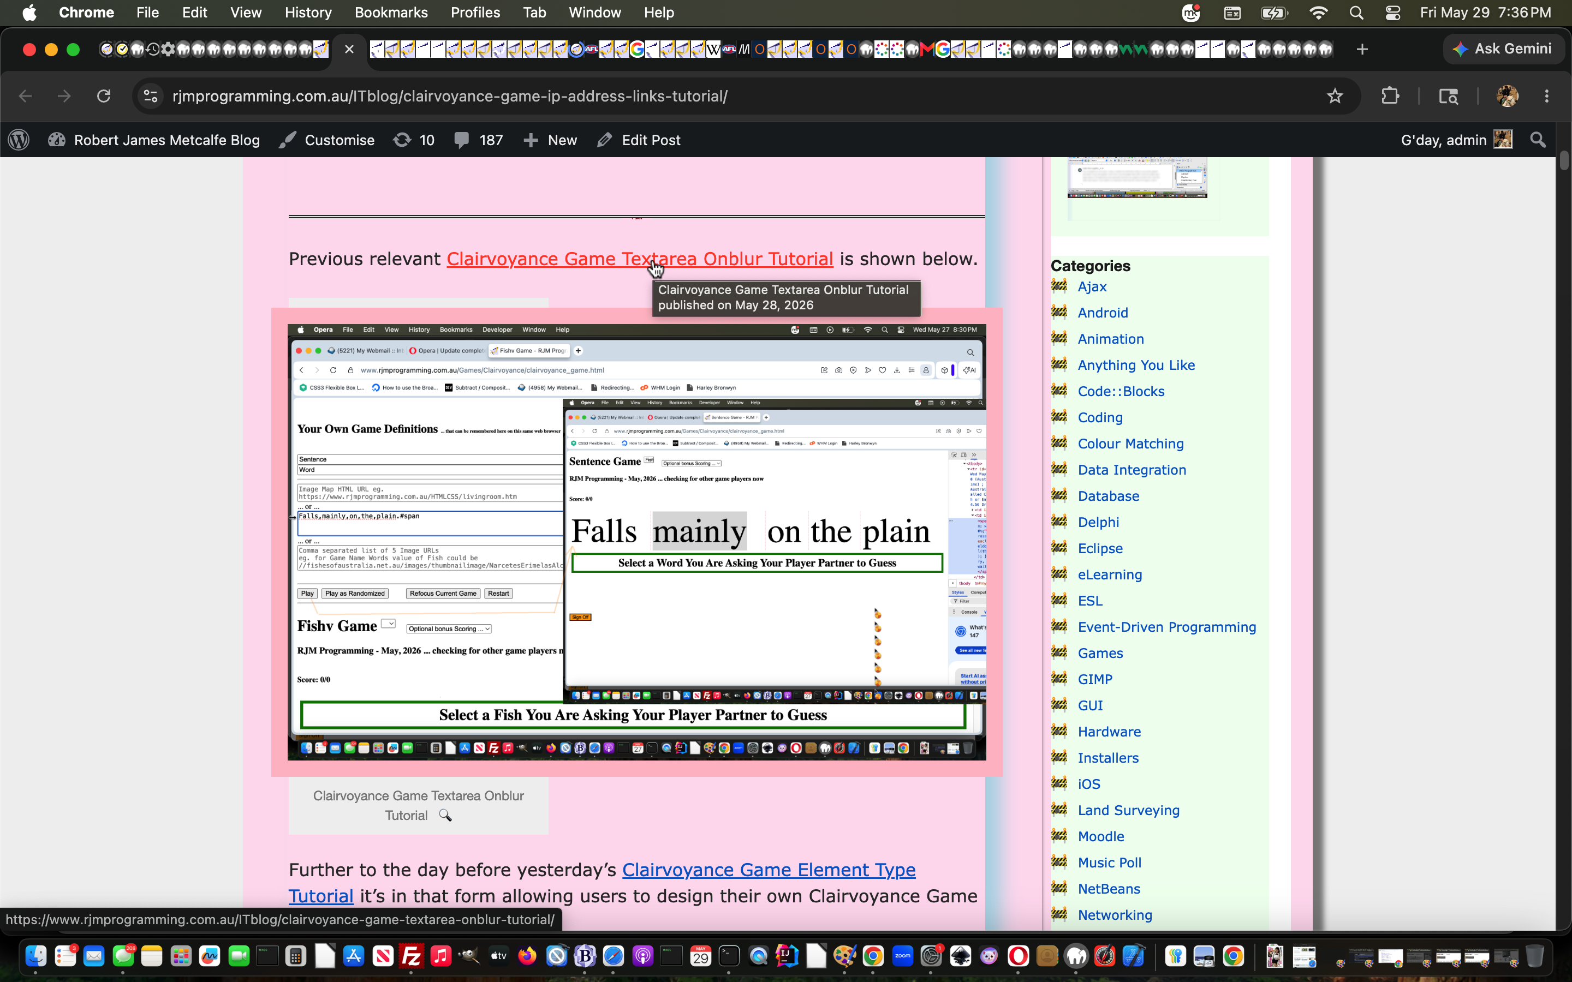Open the New content menu in admin bar
Viewport: 1572px width, 982px height.
[550, 140]
